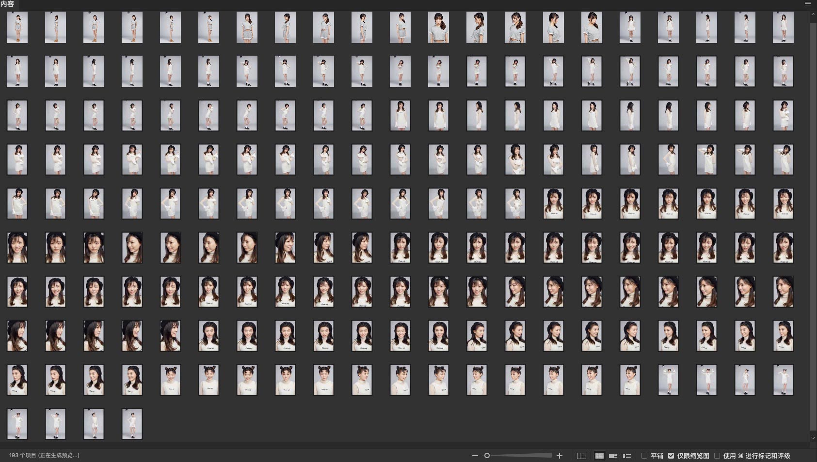Select the 内容 panel tab
This screenshot has height=462, width=817.
tap(8, 4)
